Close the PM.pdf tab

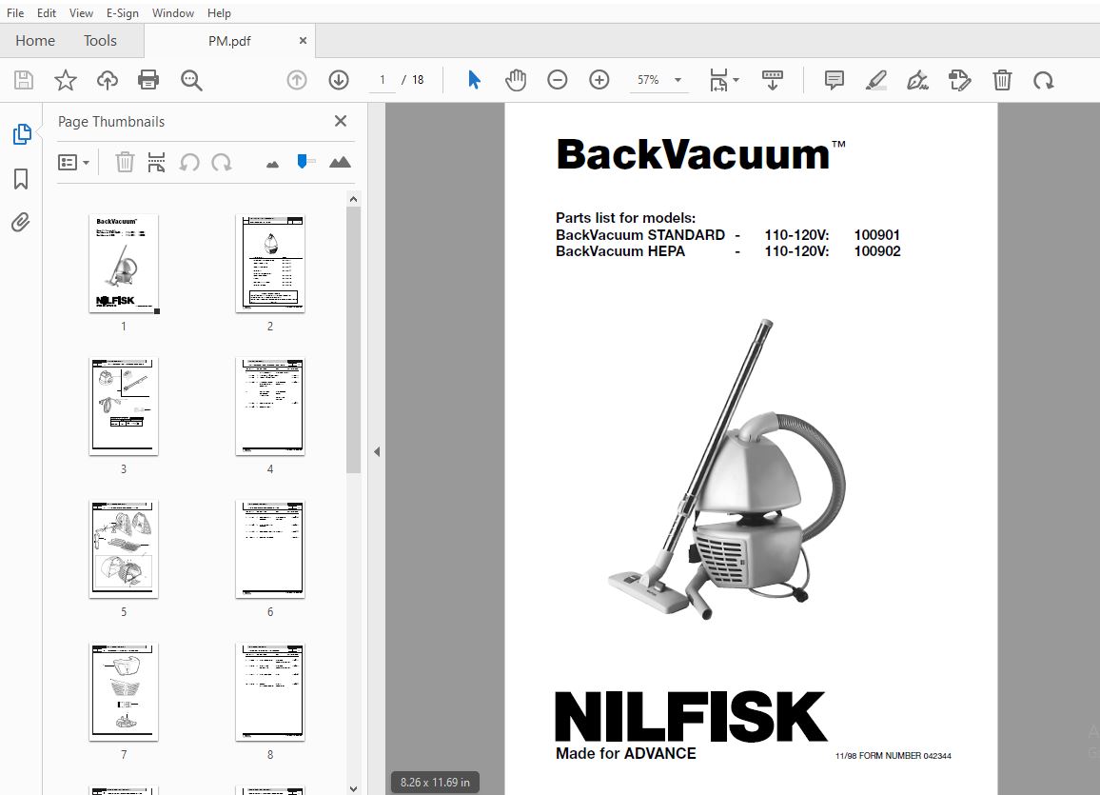pos(303,41)
